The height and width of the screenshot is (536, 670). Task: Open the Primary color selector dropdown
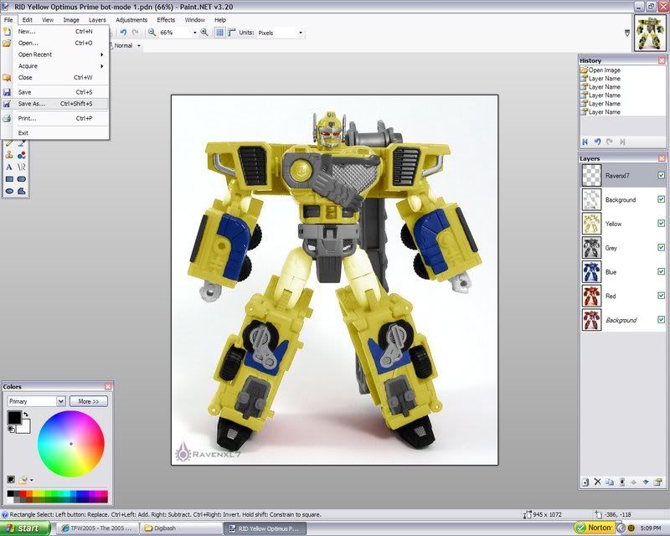coord(60,401)
